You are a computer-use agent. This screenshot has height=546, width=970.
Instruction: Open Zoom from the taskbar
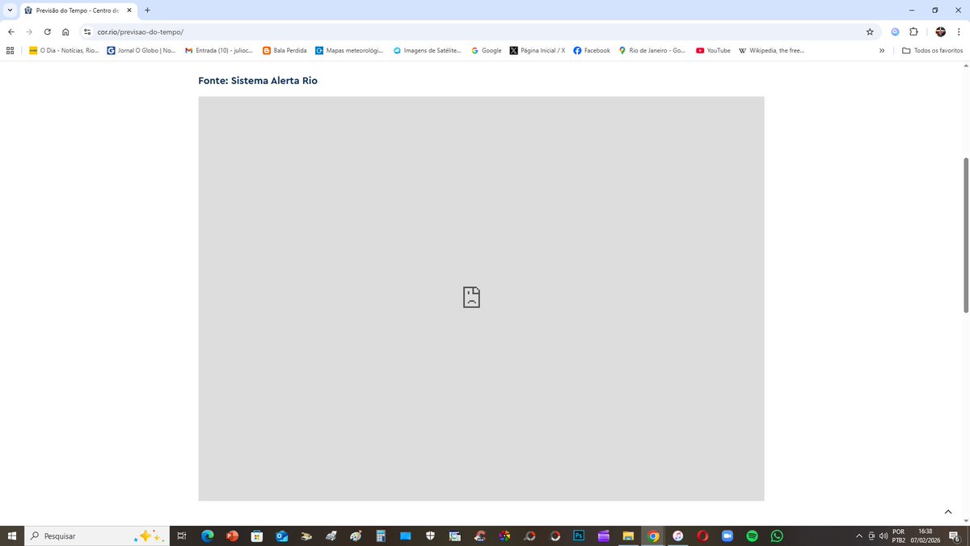727,535
